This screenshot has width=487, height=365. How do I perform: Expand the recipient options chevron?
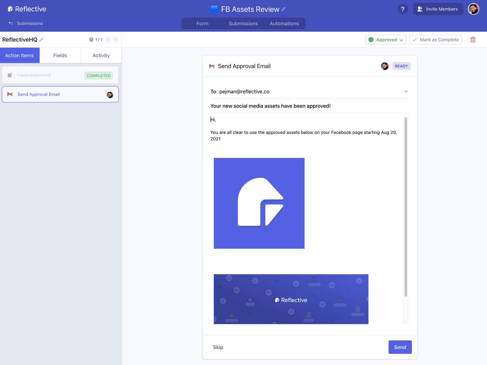coord(406,92)
